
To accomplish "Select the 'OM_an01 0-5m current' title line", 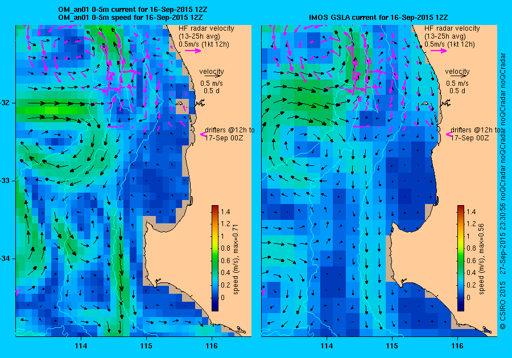I will point(133,10).
